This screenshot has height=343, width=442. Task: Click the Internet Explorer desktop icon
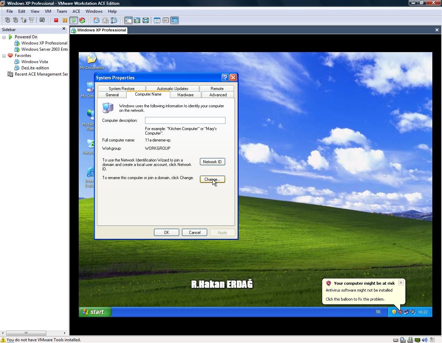(x=90, y=177)
